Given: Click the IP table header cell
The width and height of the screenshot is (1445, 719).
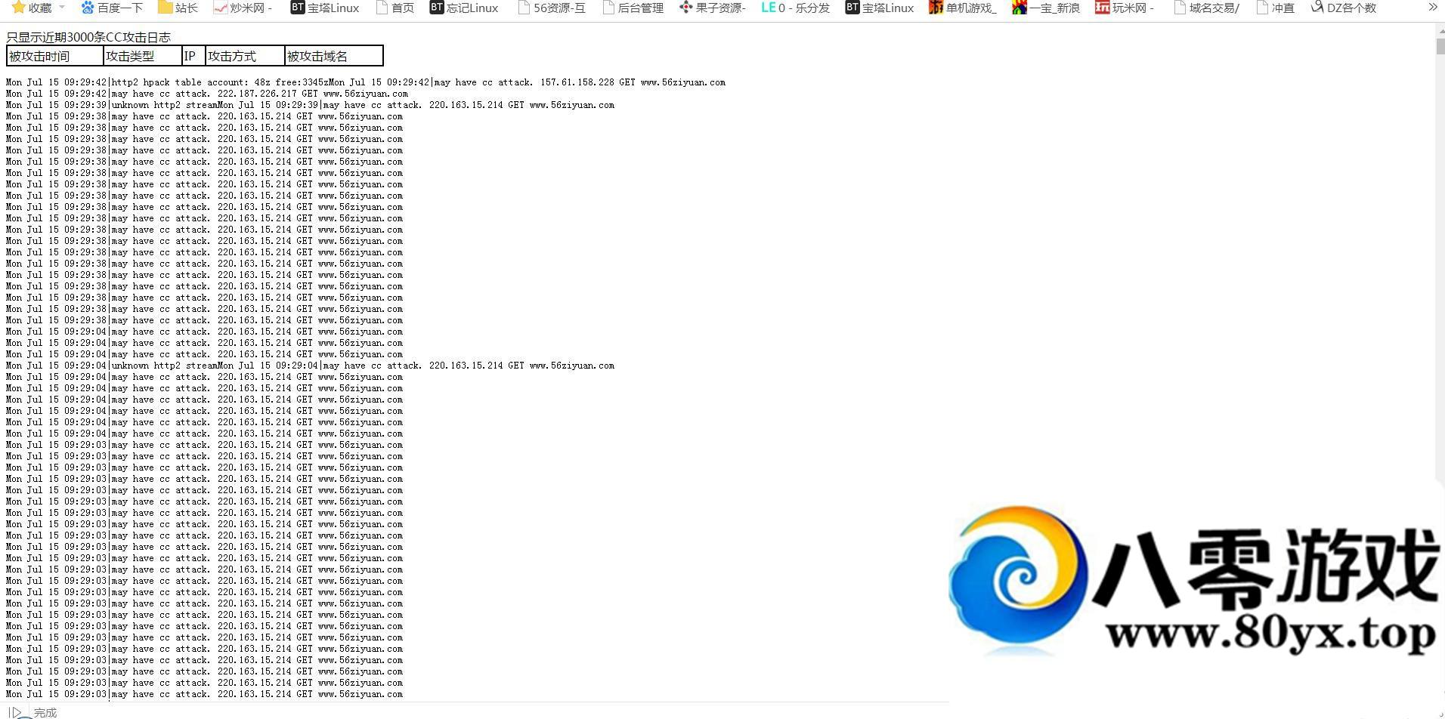Looking at the screenshot, I should [193, 56].
